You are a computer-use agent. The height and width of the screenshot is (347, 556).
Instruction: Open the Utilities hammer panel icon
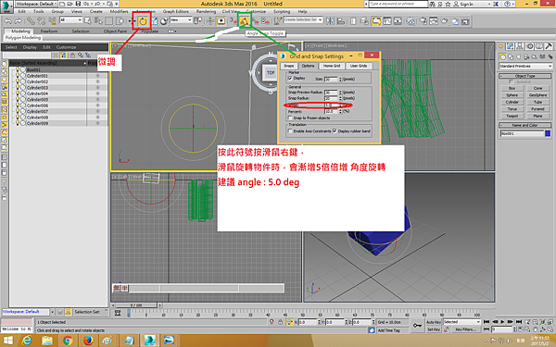pyautogui.click(x=549, y=46)
